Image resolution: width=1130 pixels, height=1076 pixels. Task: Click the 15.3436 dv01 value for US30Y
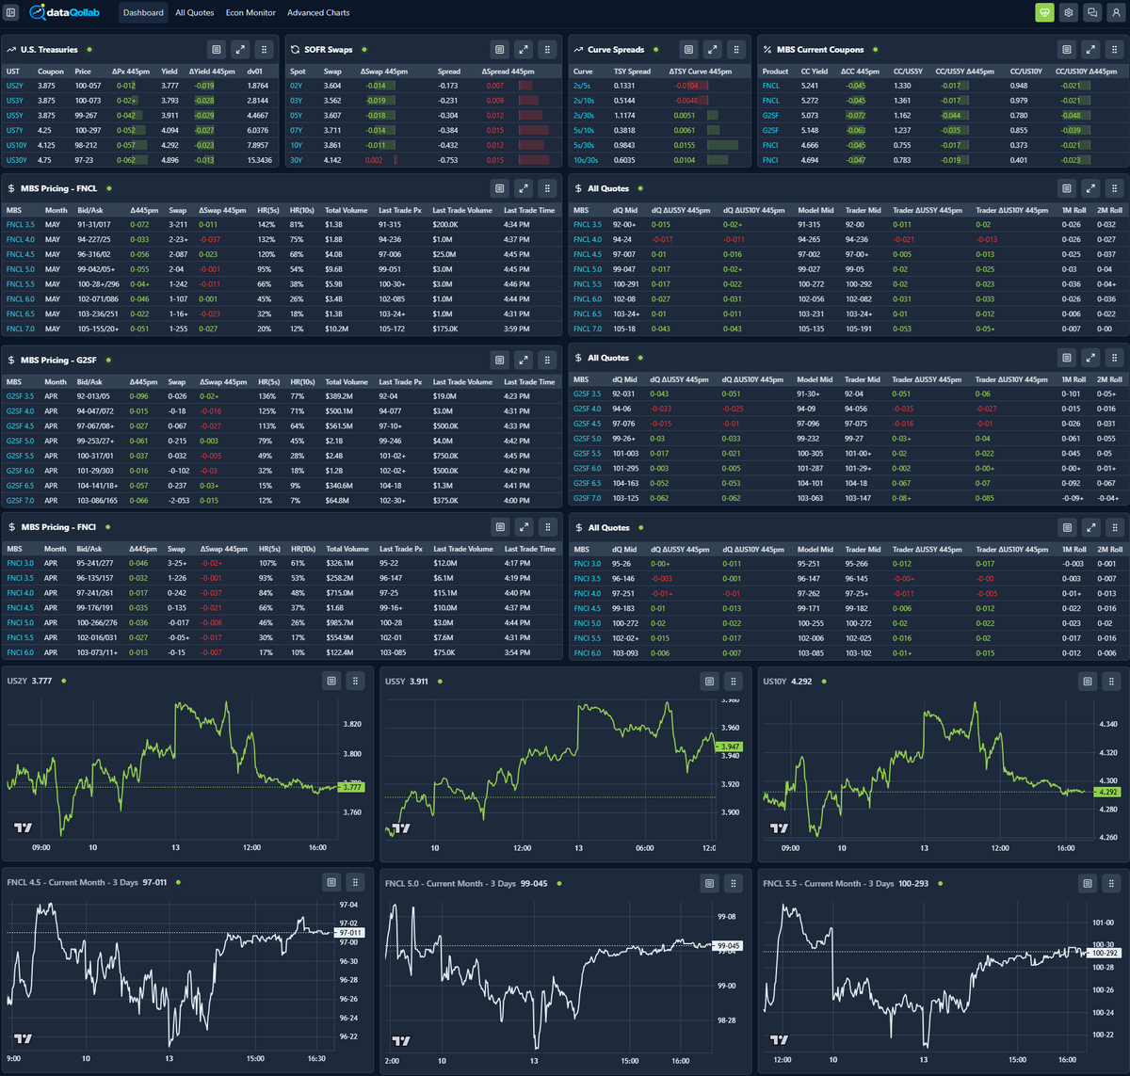point(259,160)
